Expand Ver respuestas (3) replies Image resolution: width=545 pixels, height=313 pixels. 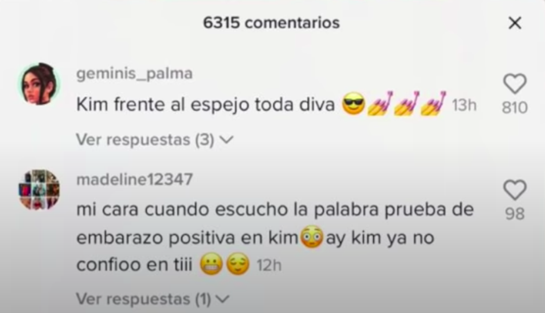click(x=154, y=140)
